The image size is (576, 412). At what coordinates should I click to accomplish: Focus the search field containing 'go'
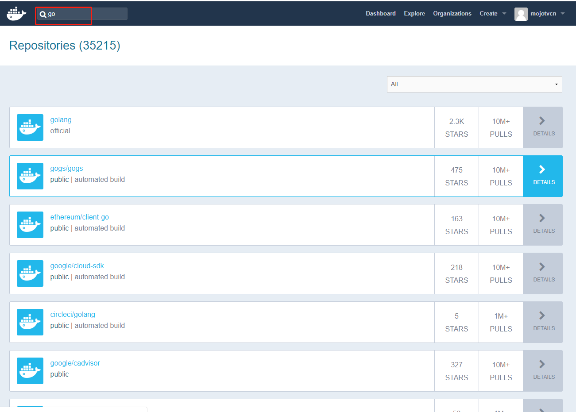coord(82,14)
